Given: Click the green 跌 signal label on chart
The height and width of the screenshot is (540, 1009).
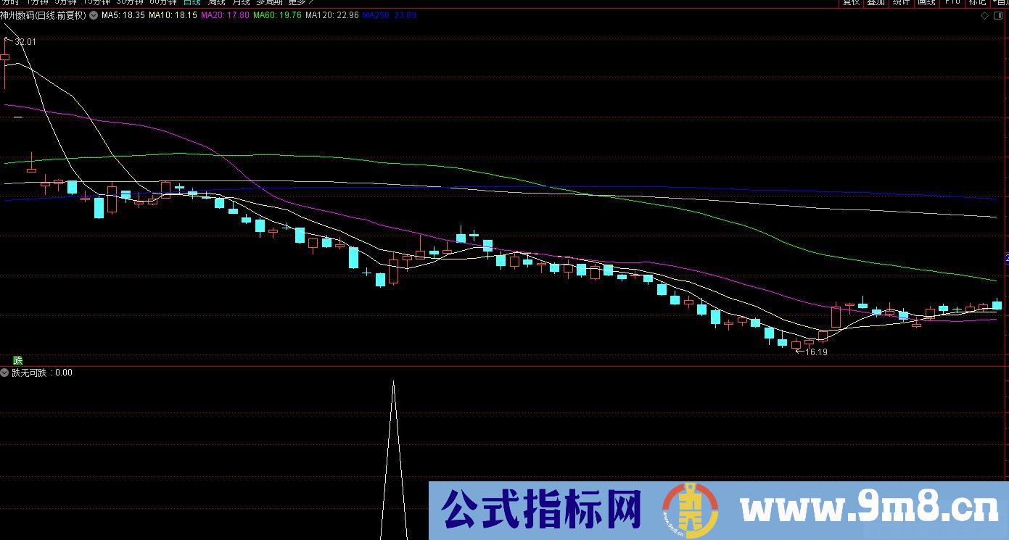Looking at the screenshot, I should coord(19,360).
